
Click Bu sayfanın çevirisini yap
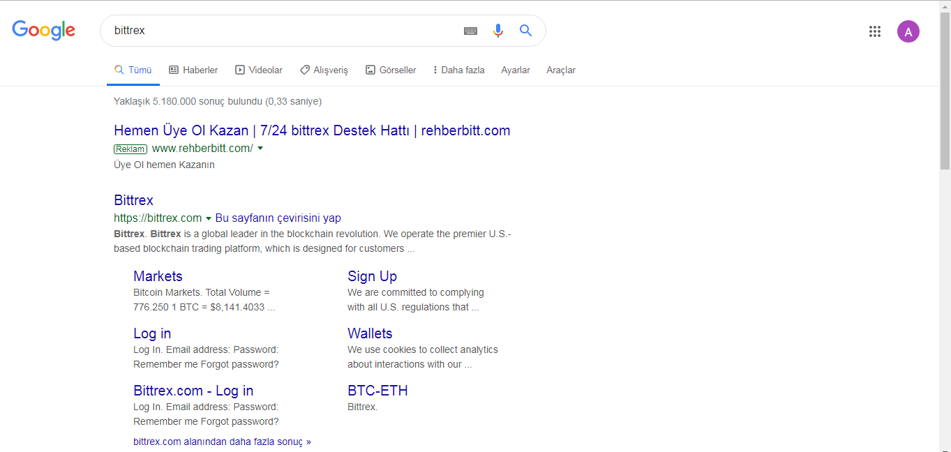[278, 218]
